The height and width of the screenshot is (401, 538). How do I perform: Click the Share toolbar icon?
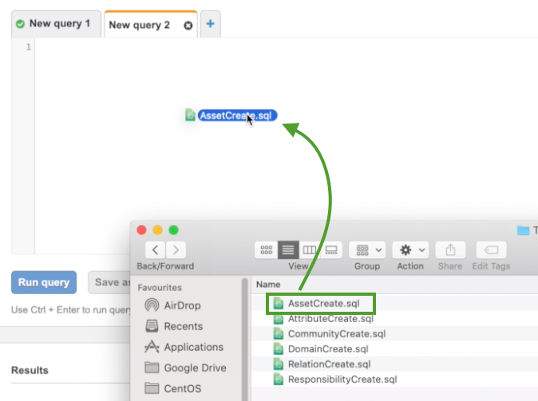[x=450, y=250]
